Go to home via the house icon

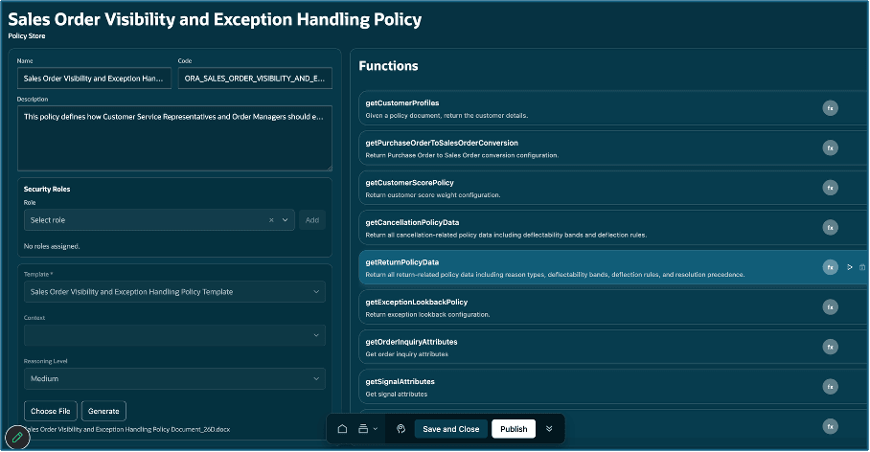click(342, 429)
